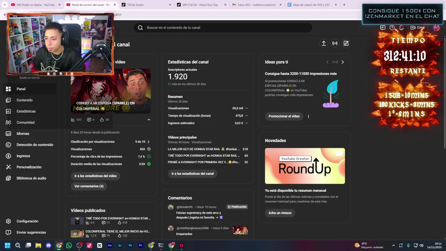This screenshot has width=446, height=251.
Task: Open the Panel dashboard in the sidebar
Action: point(30,89)
